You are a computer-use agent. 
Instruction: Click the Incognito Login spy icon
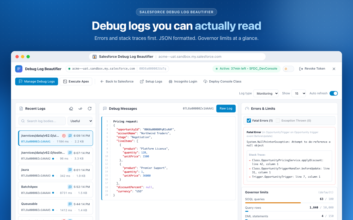[x=170, y=81]
